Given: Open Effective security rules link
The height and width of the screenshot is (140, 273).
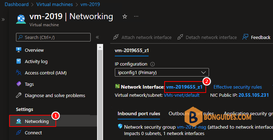Looking at the screenshot, I should coord(238,87).
